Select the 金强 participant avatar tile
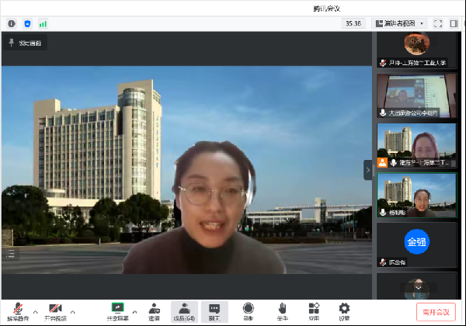The width and height of the screenshot is (466, 326). [416, 241]
